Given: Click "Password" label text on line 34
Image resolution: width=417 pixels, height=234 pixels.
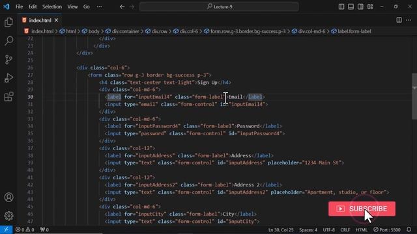Looking at the screenshot, I should click(x=248, y=126).
